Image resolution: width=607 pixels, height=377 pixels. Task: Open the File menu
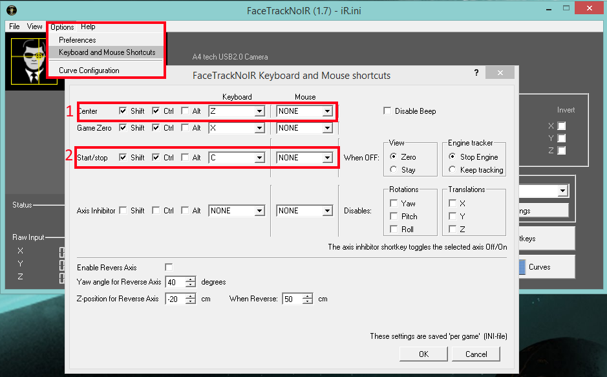(14, 27)
